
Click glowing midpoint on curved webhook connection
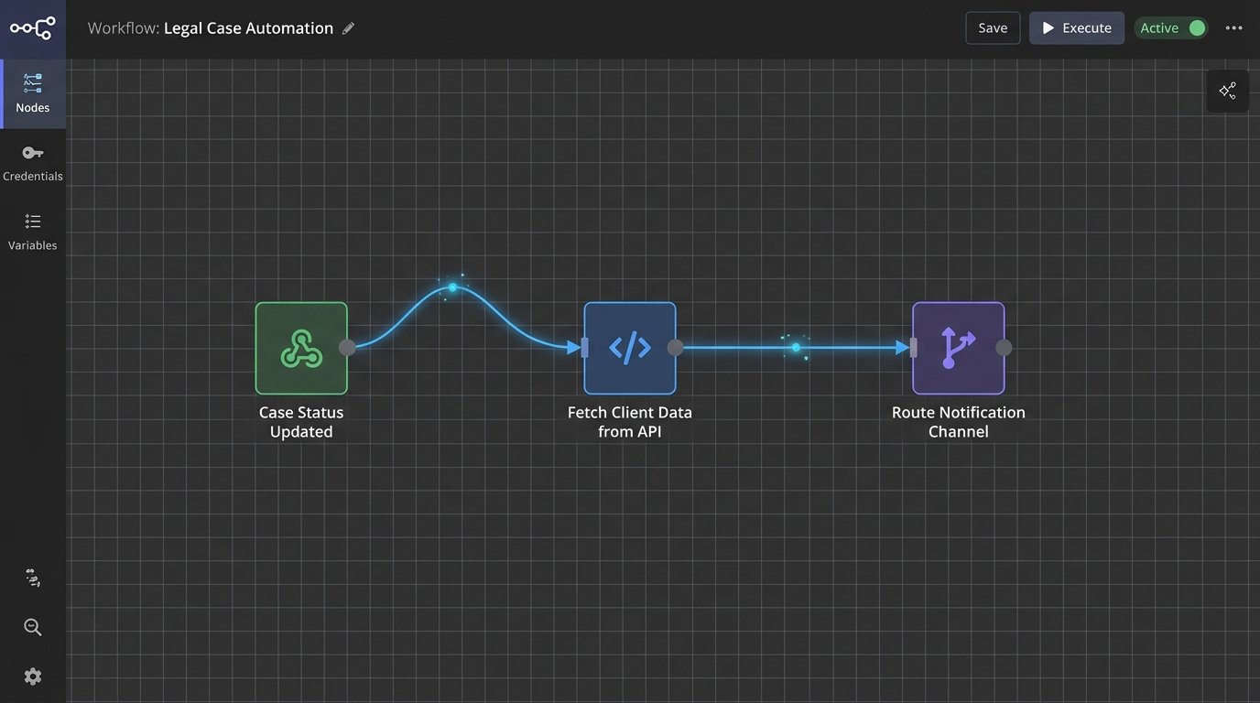452,287
